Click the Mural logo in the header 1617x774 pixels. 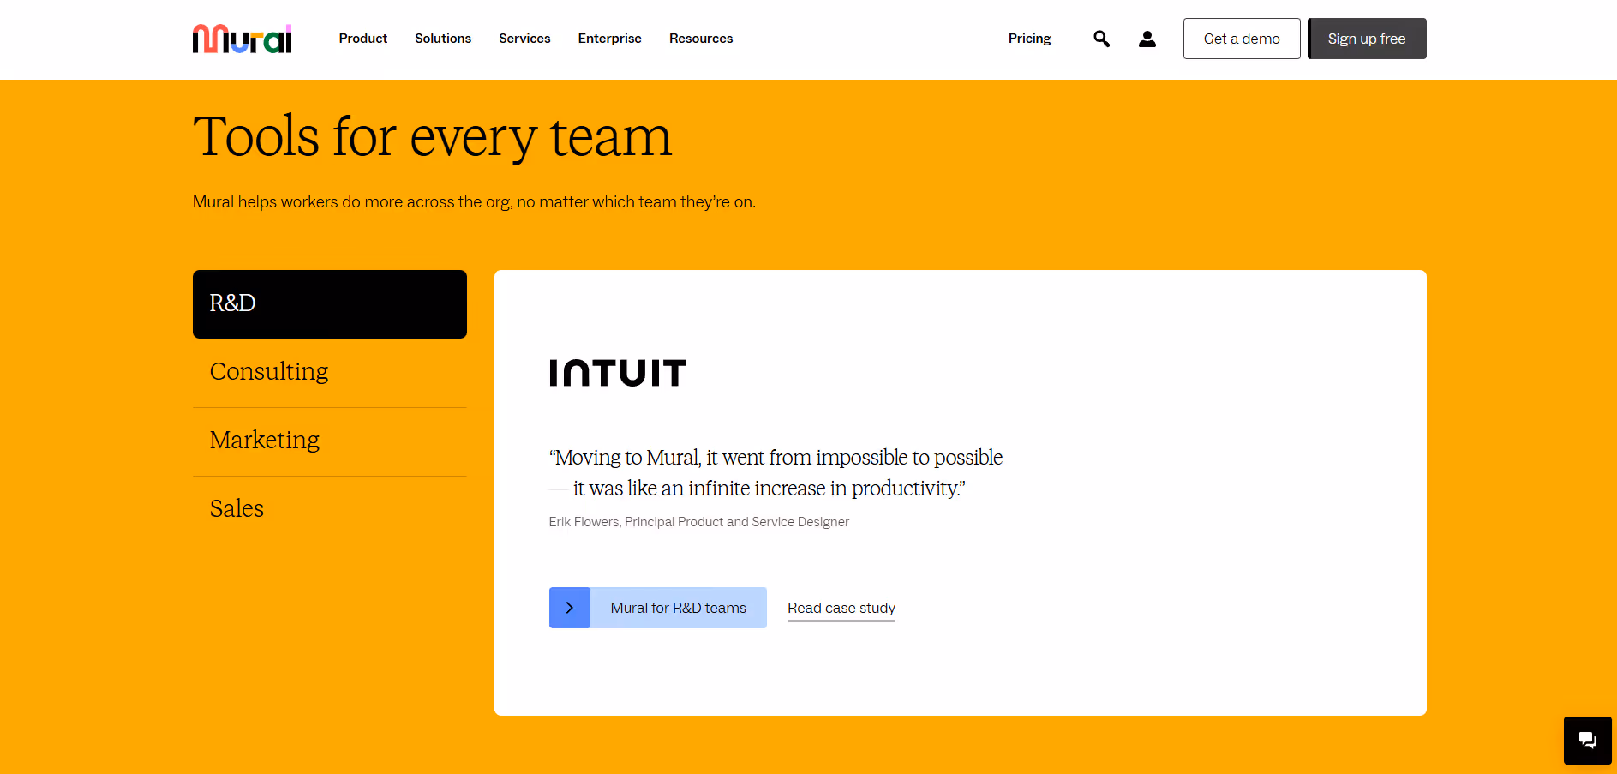pos(243,39)
